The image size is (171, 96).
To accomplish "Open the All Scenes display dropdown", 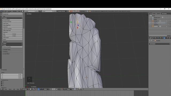I will pyautogui.click(x=166, y=14).
